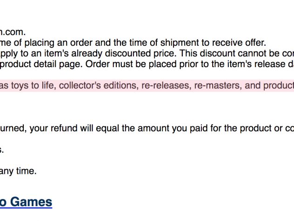Click 'This discount cannot be' sentence start
This screenshot has width=294, height=221.
(x=230, y=53)
